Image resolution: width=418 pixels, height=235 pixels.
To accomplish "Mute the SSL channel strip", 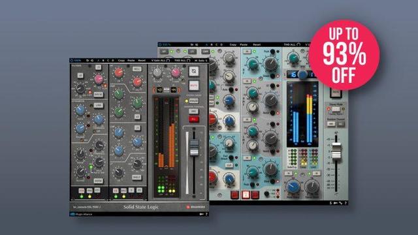I will pos(194,86).
